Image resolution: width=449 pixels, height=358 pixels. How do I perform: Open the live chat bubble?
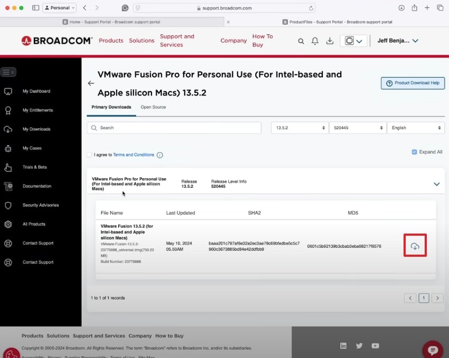click(433, 350)
